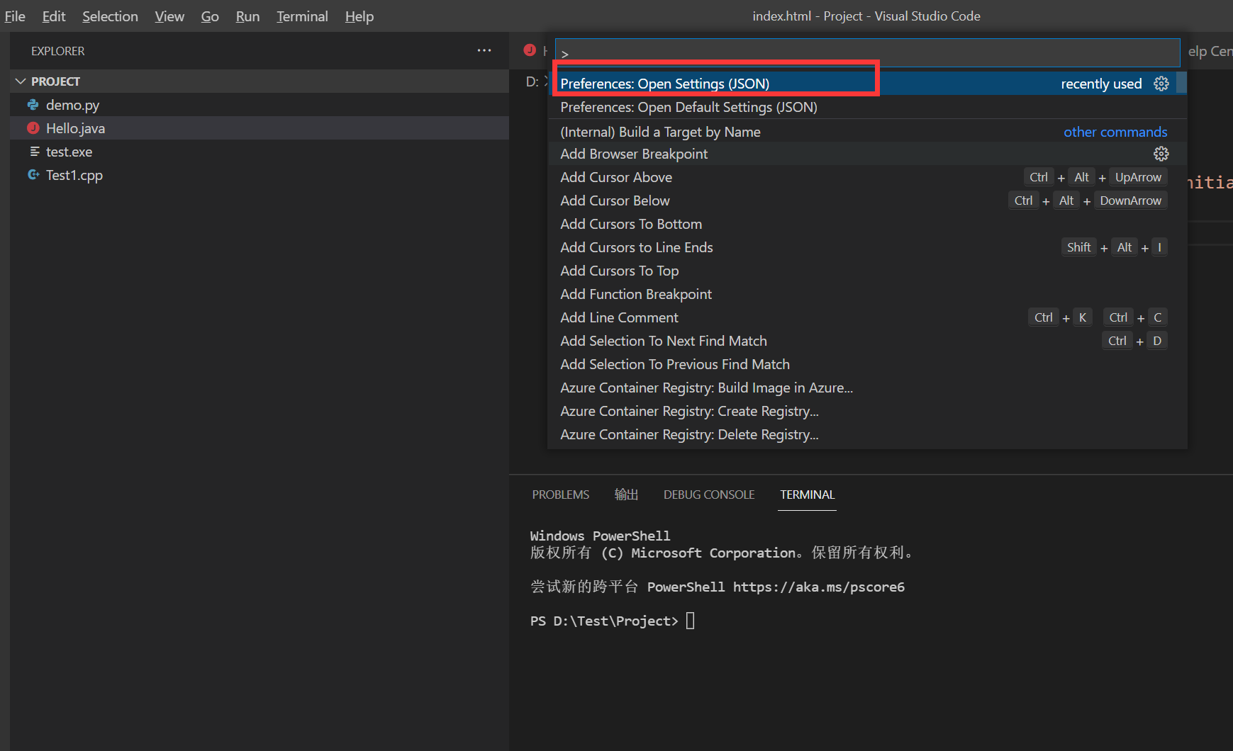
Task: Run Add Line Comment command
Action: click(868, 317)
